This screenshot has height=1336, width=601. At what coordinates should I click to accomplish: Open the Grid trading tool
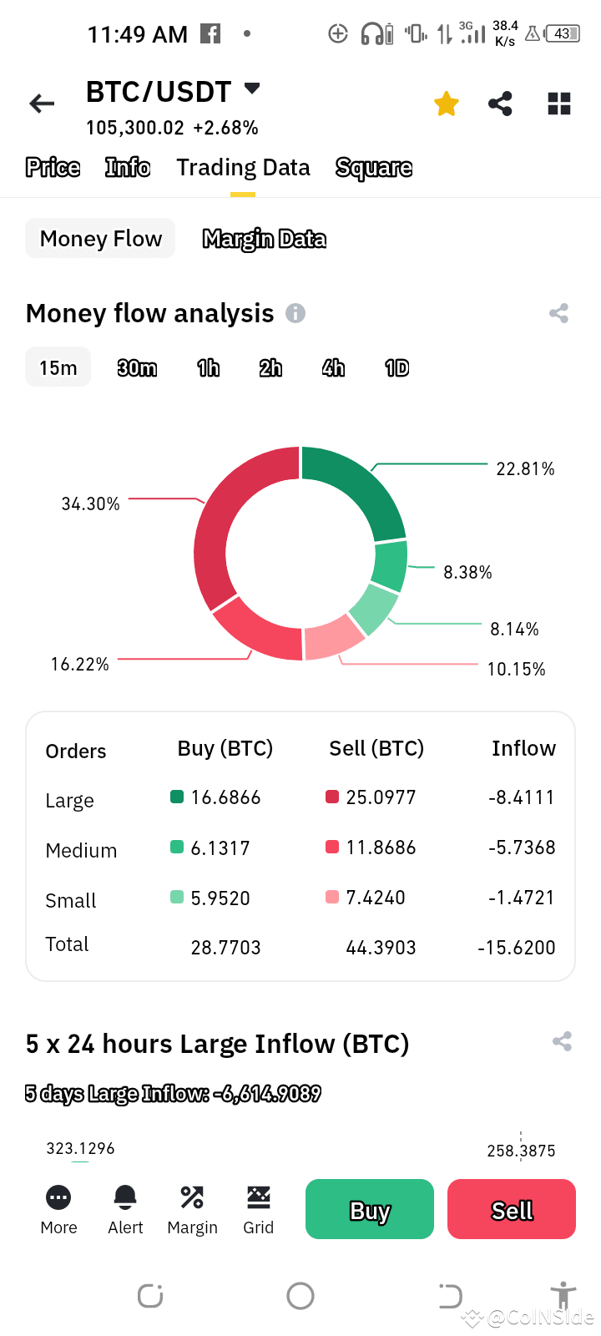[259, 1208]
